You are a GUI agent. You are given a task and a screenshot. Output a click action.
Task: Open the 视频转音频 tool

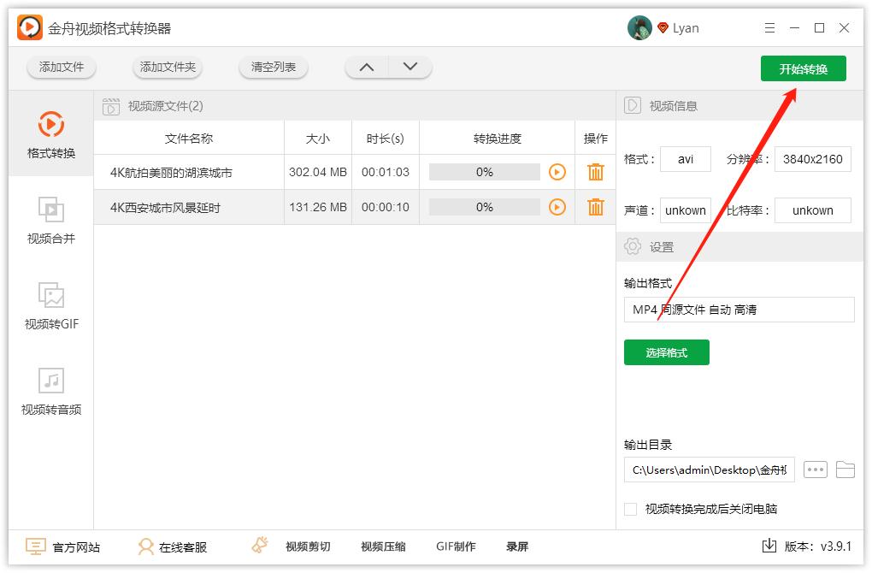(x=51, y=392)
